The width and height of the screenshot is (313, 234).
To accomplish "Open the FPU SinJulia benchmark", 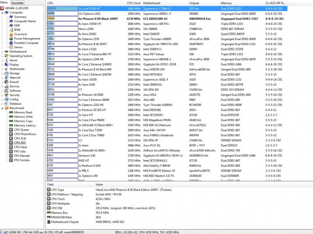I will (x=22, y=160).
